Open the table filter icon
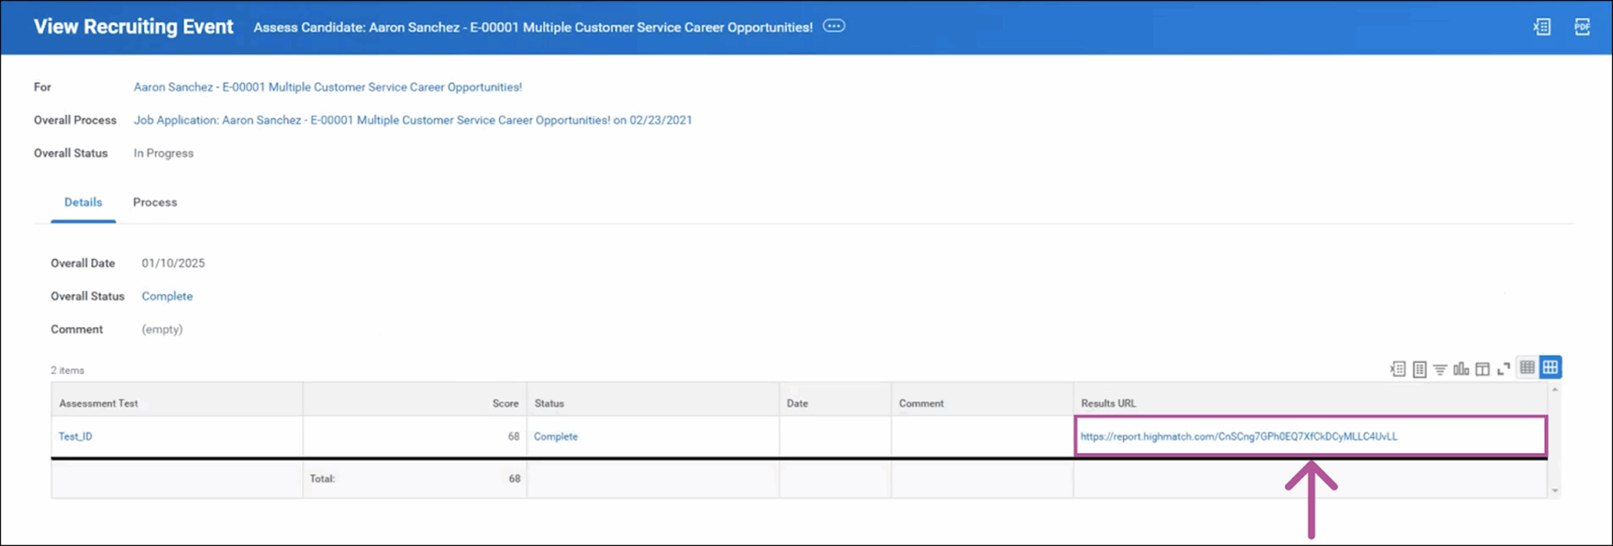Screen dimensions: 1613x546 pyautogui.click(x=1440, y=369)
